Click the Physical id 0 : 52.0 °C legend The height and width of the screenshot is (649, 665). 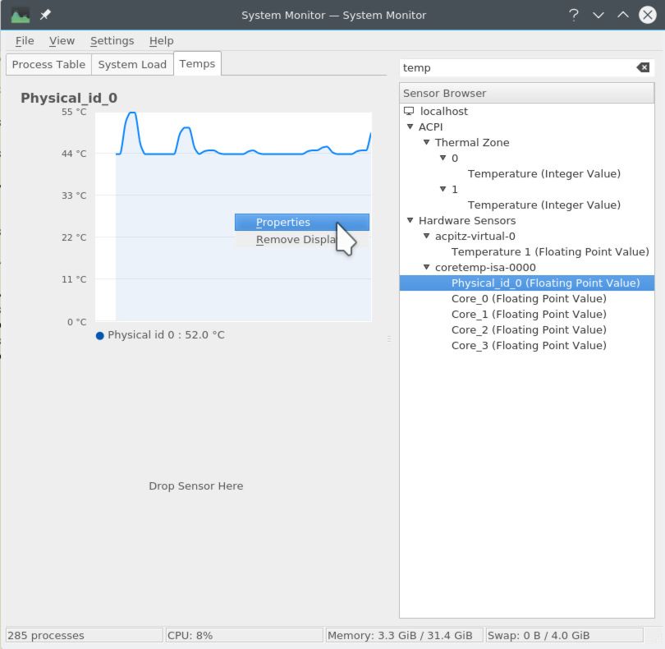pyautogui.click(x=166, y=335)
